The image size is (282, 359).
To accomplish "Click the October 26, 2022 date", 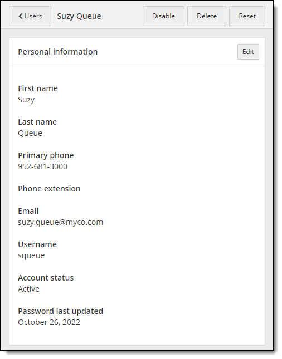I will point(49,322).
